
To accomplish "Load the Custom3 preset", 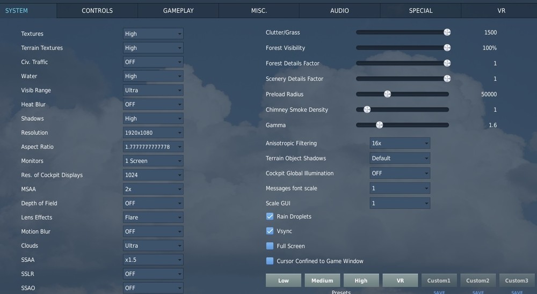I will (x=517, y=280).
